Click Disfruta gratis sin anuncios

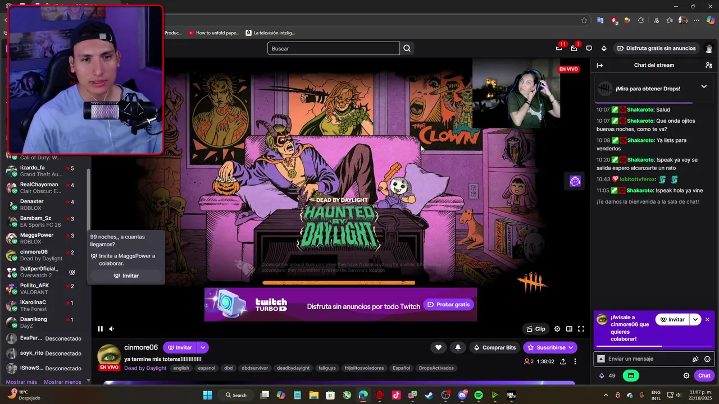click(657, 48)
